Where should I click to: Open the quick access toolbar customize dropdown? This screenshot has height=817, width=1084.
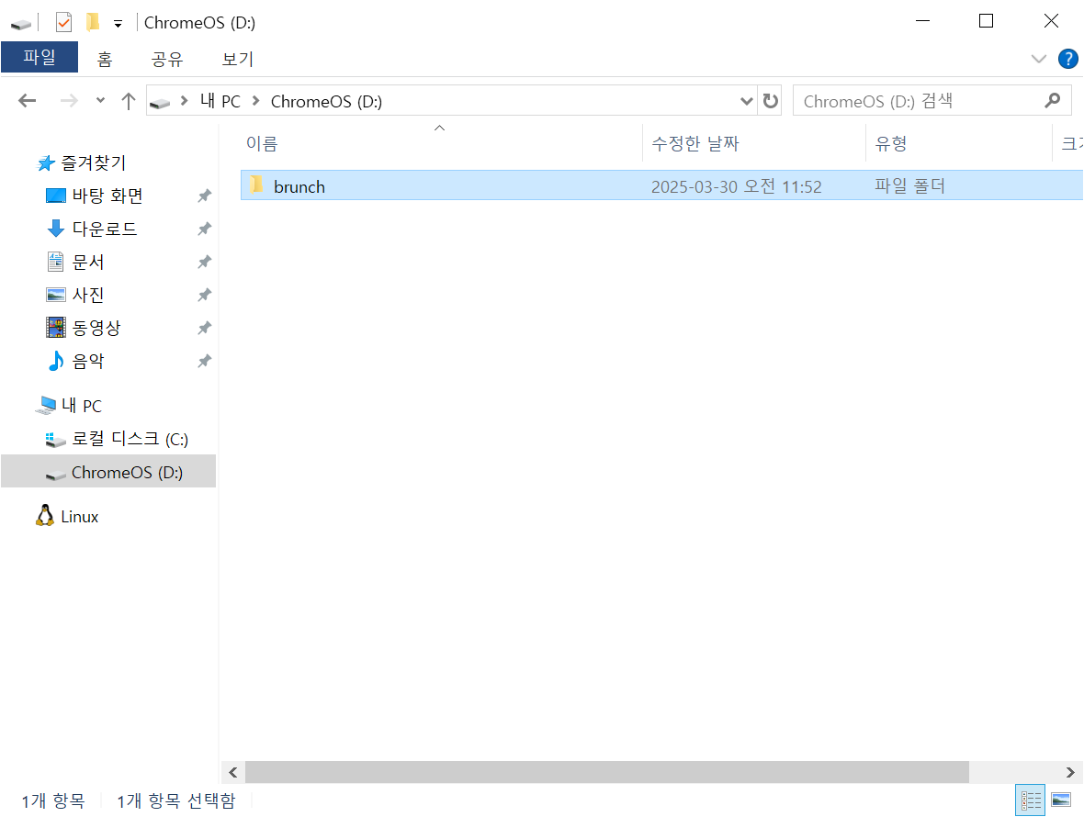click(x=119, y=24)
